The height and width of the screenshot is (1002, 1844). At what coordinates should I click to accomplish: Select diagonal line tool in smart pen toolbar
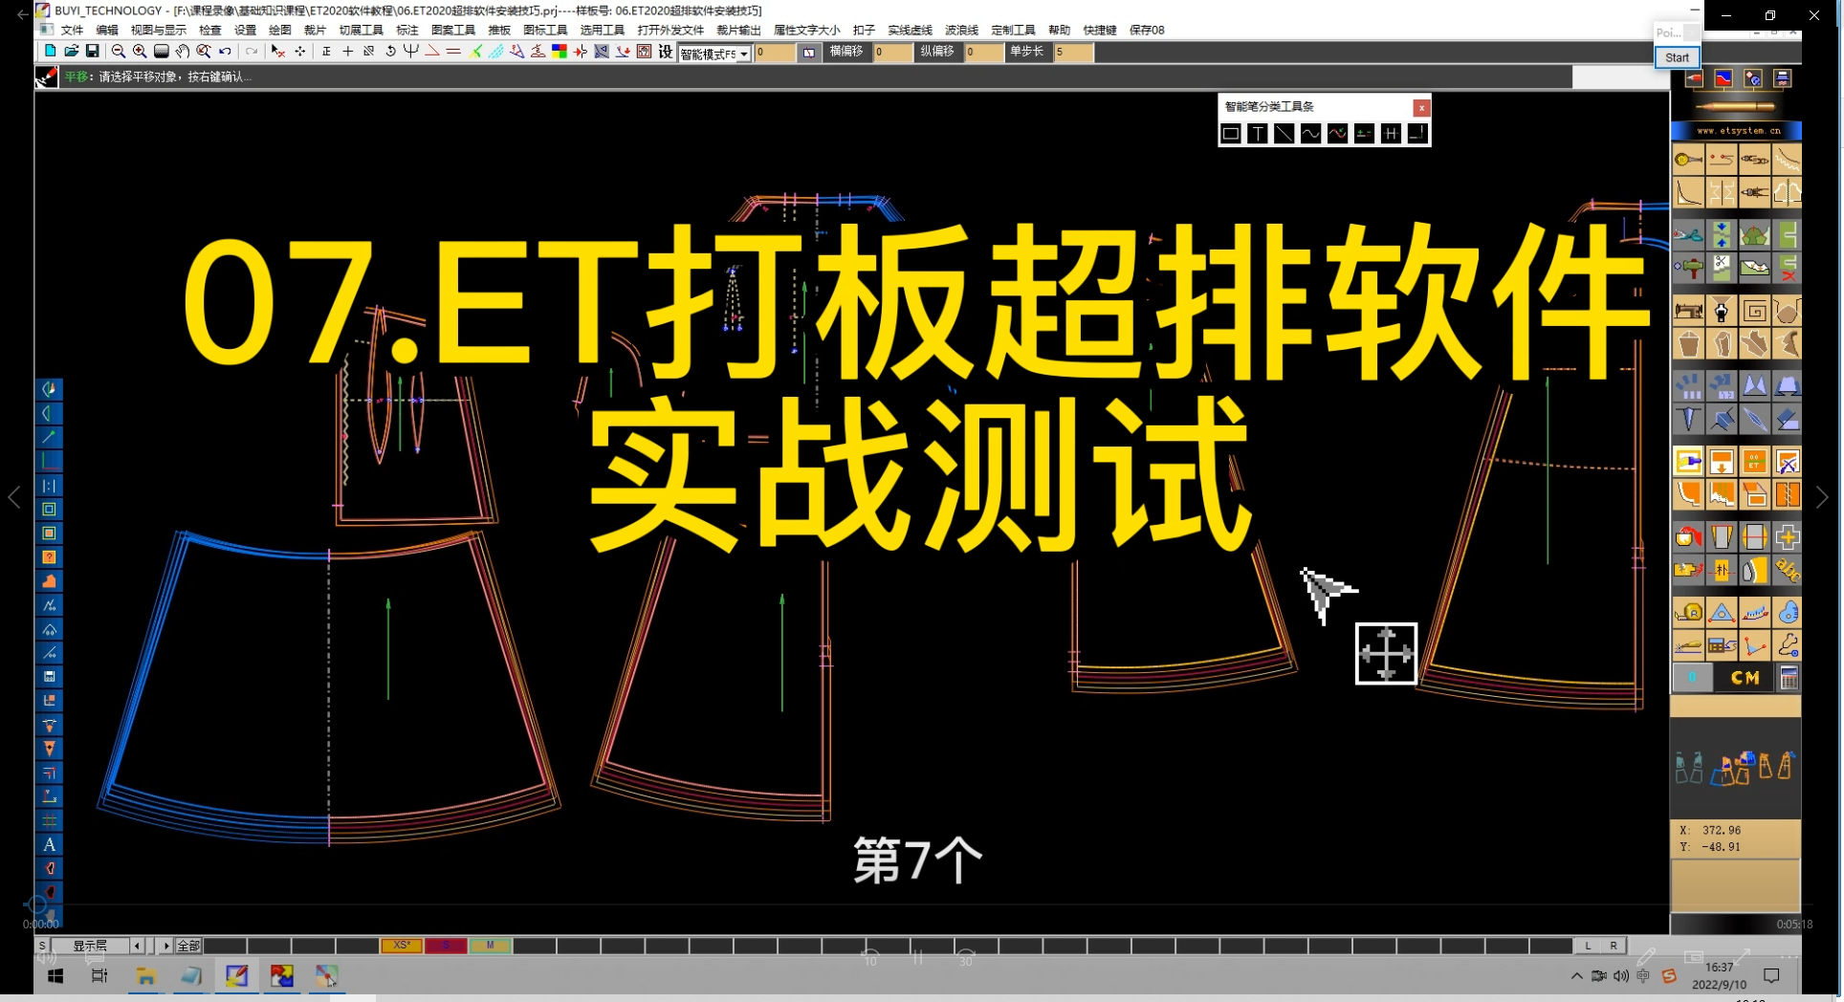pyautogui.click(x=1284, y=134)
